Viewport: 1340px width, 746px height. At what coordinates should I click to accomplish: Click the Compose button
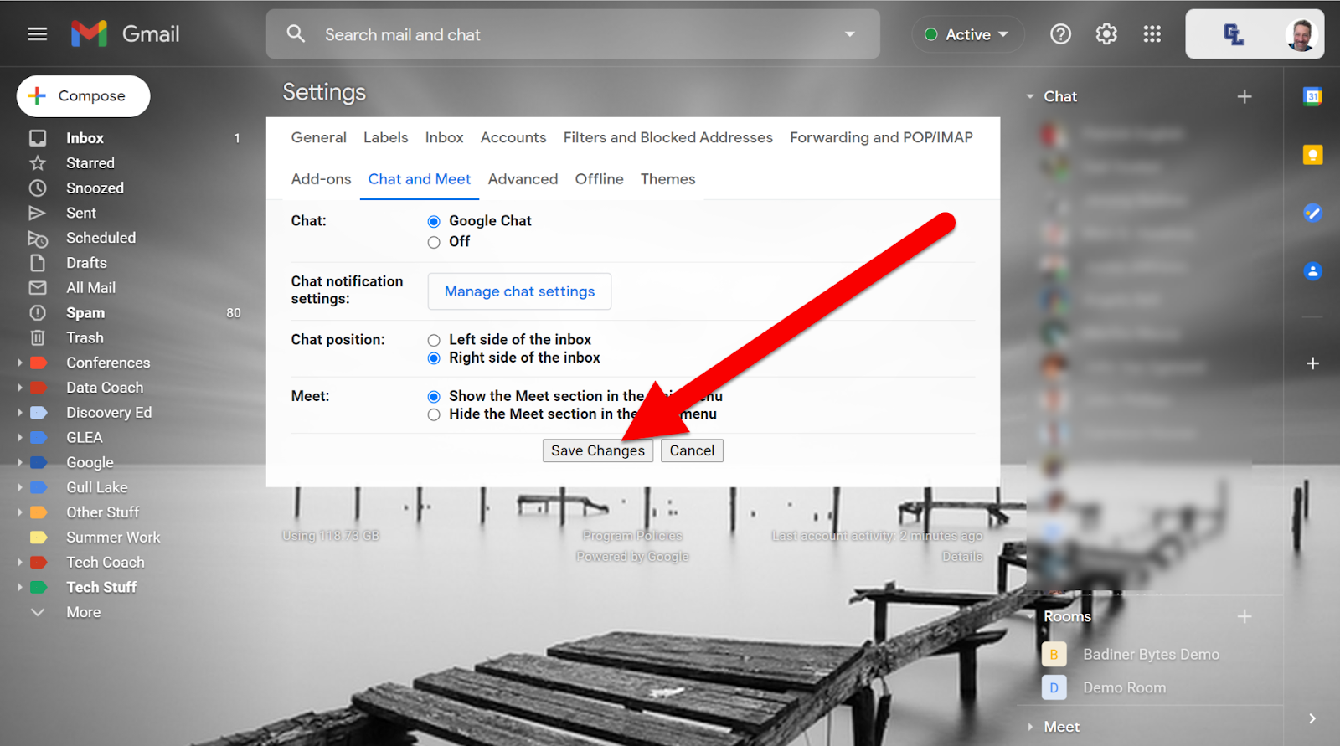84,96
